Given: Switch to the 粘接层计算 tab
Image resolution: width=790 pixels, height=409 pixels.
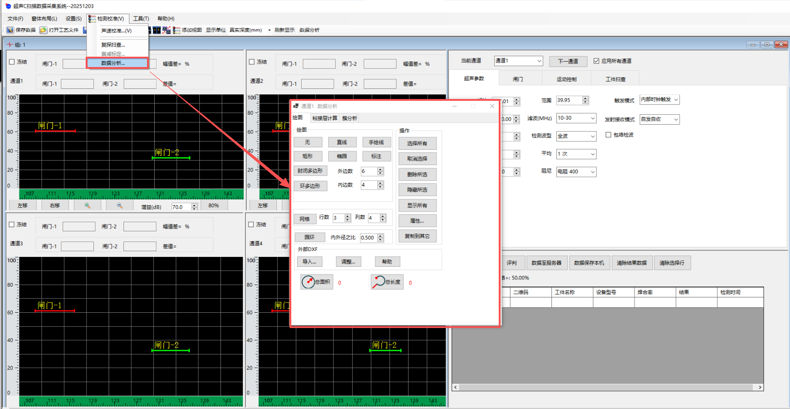Looking at the screenshot, I should (x=325, y=118).
